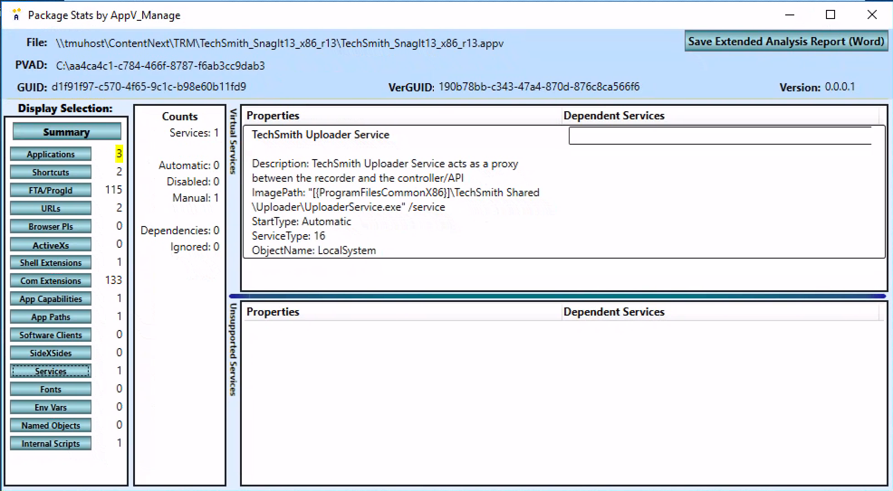The width and height of the screenshot is (893, 491).
Task: Click the highlighted Applications count 3
Action: coord(119,154)
